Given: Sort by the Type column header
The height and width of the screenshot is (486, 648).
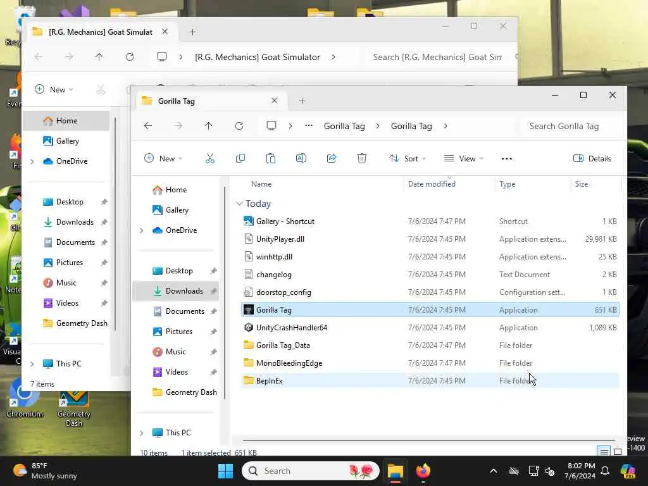Looking at the screenshot, I should tap(507, 184).
